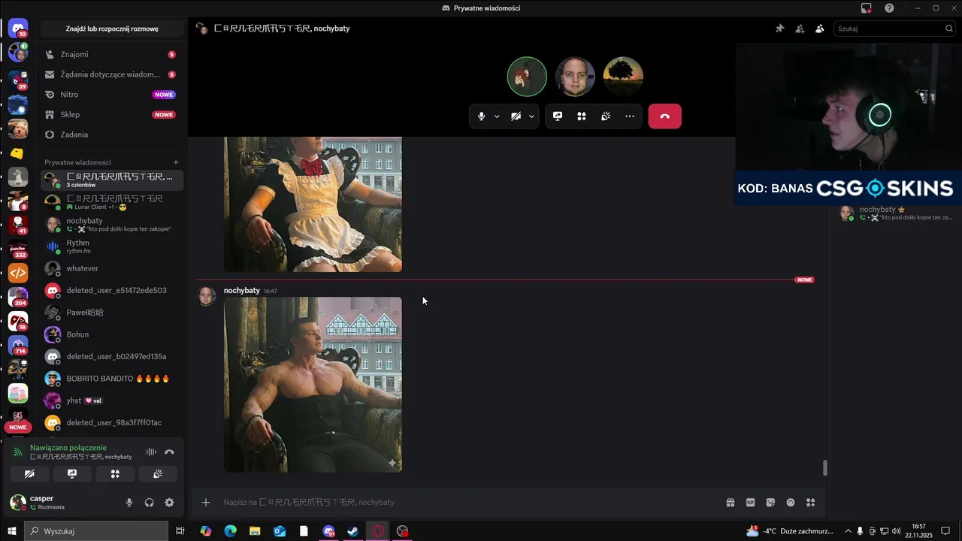
Task: Create a new private message with plus
Action: [x=176, y=162]
